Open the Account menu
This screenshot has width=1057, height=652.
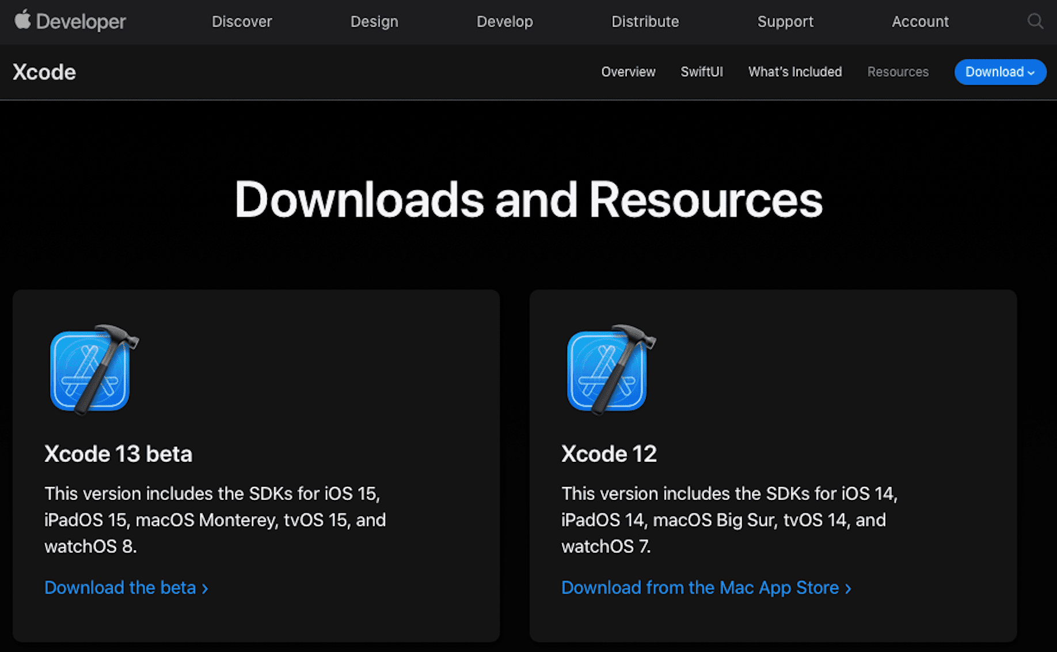tap(920, 21)
